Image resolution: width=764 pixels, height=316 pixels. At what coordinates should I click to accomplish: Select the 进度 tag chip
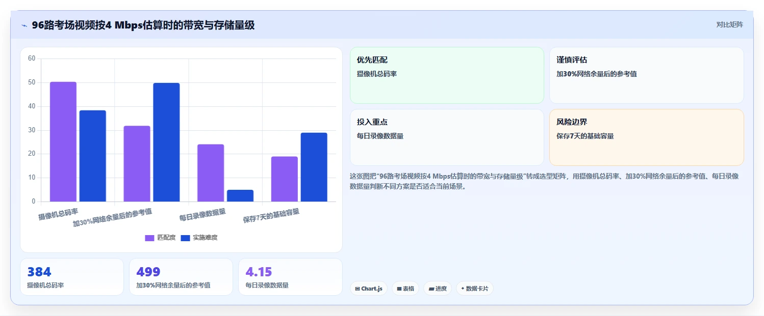click(438, 289)
